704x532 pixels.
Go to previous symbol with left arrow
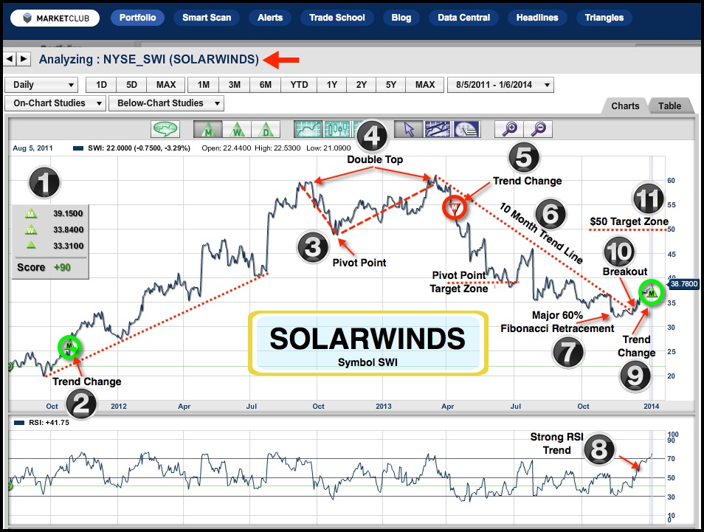(x=10, y=59)
